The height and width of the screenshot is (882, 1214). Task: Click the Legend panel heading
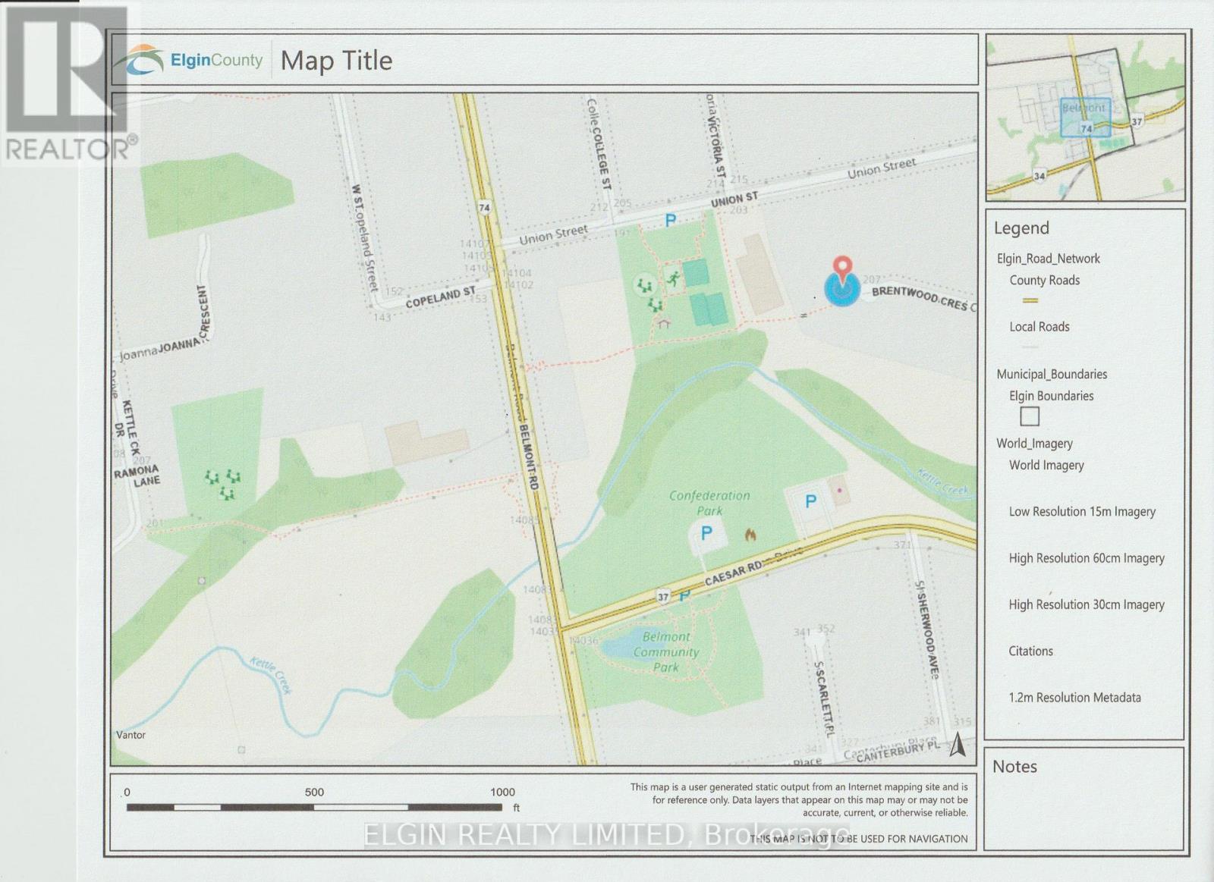click(1021, 228)
